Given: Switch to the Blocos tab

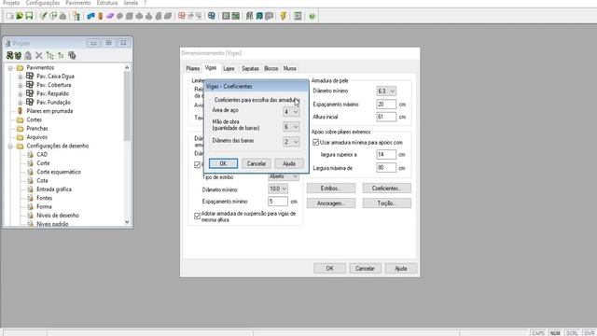Looking at the screenshot, I should (271, 68).
